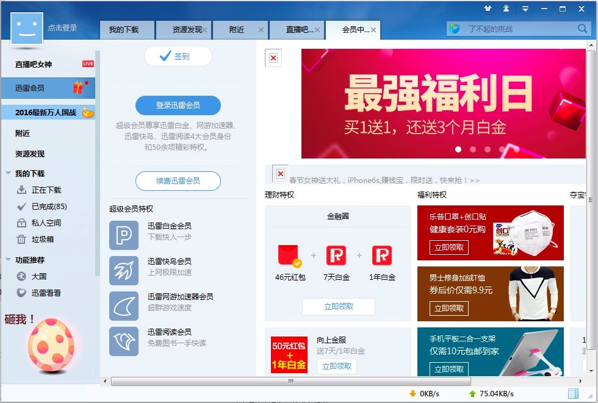The width and height of the screenshot is (598, 403).
Task: Click the user avatar smiley icon
Action: click(27, 29)
